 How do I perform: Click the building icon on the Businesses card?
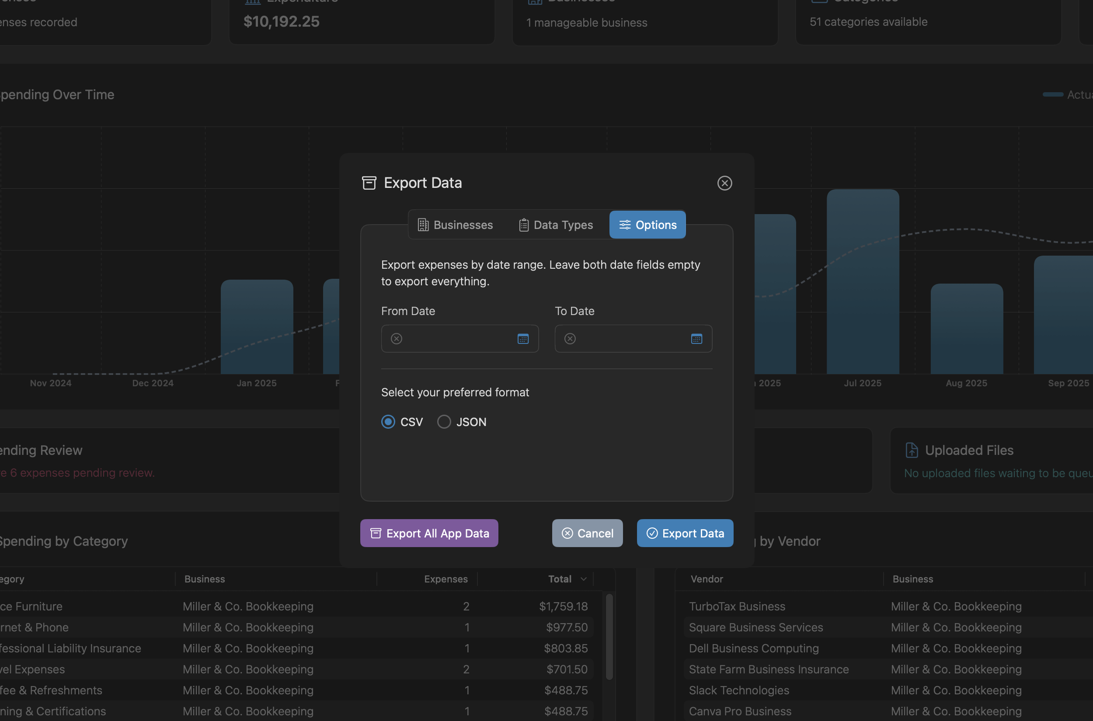click(x=535, y=2)
